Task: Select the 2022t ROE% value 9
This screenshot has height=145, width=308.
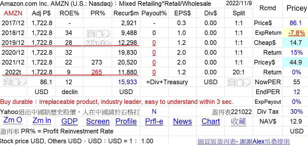Action: (69, 72)
